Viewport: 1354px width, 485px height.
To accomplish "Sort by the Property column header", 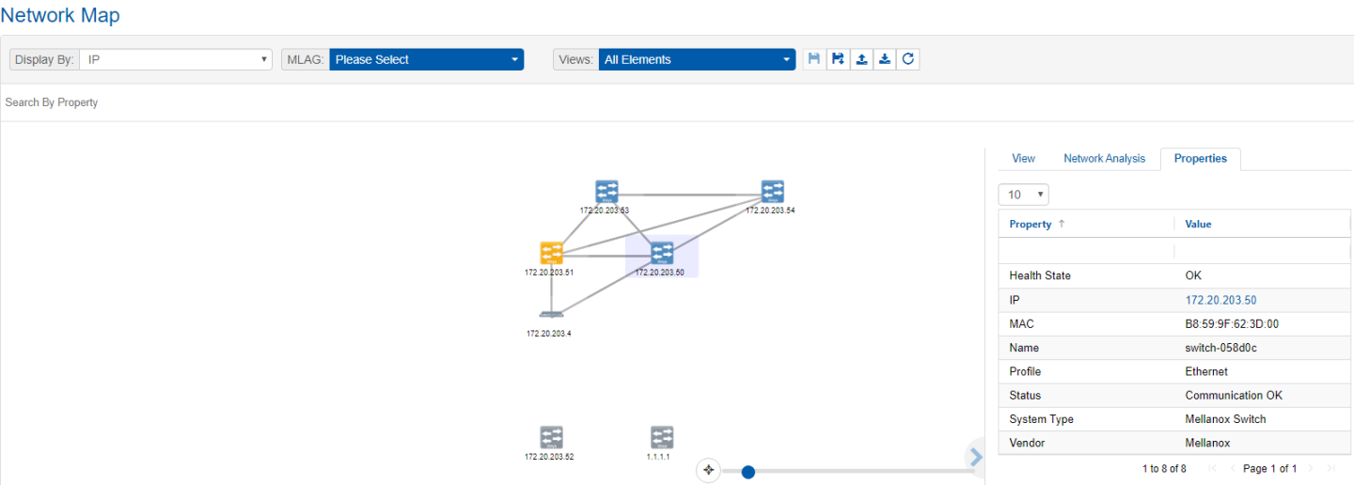I will [x=1031, y=225].
